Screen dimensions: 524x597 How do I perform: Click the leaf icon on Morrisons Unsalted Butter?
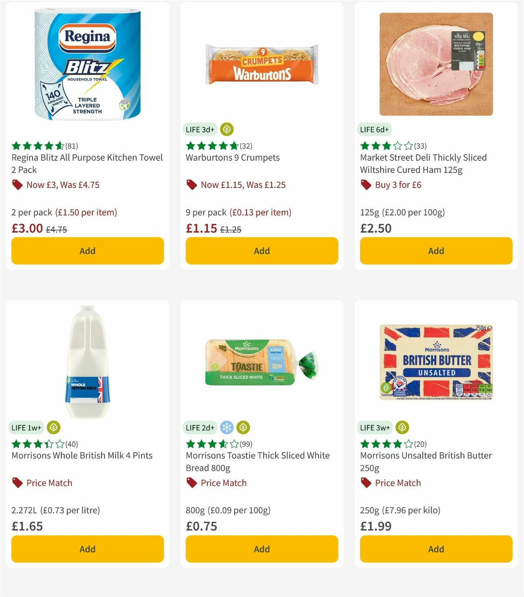pos(401,427)
